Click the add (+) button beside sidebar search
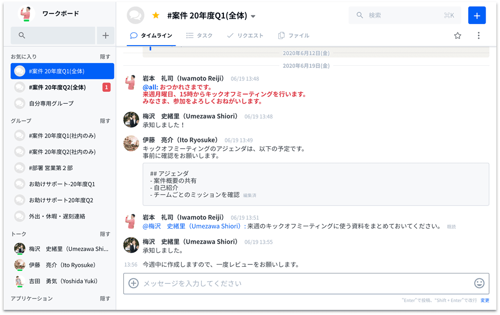The image size is (500, 315). coord(106,35)
